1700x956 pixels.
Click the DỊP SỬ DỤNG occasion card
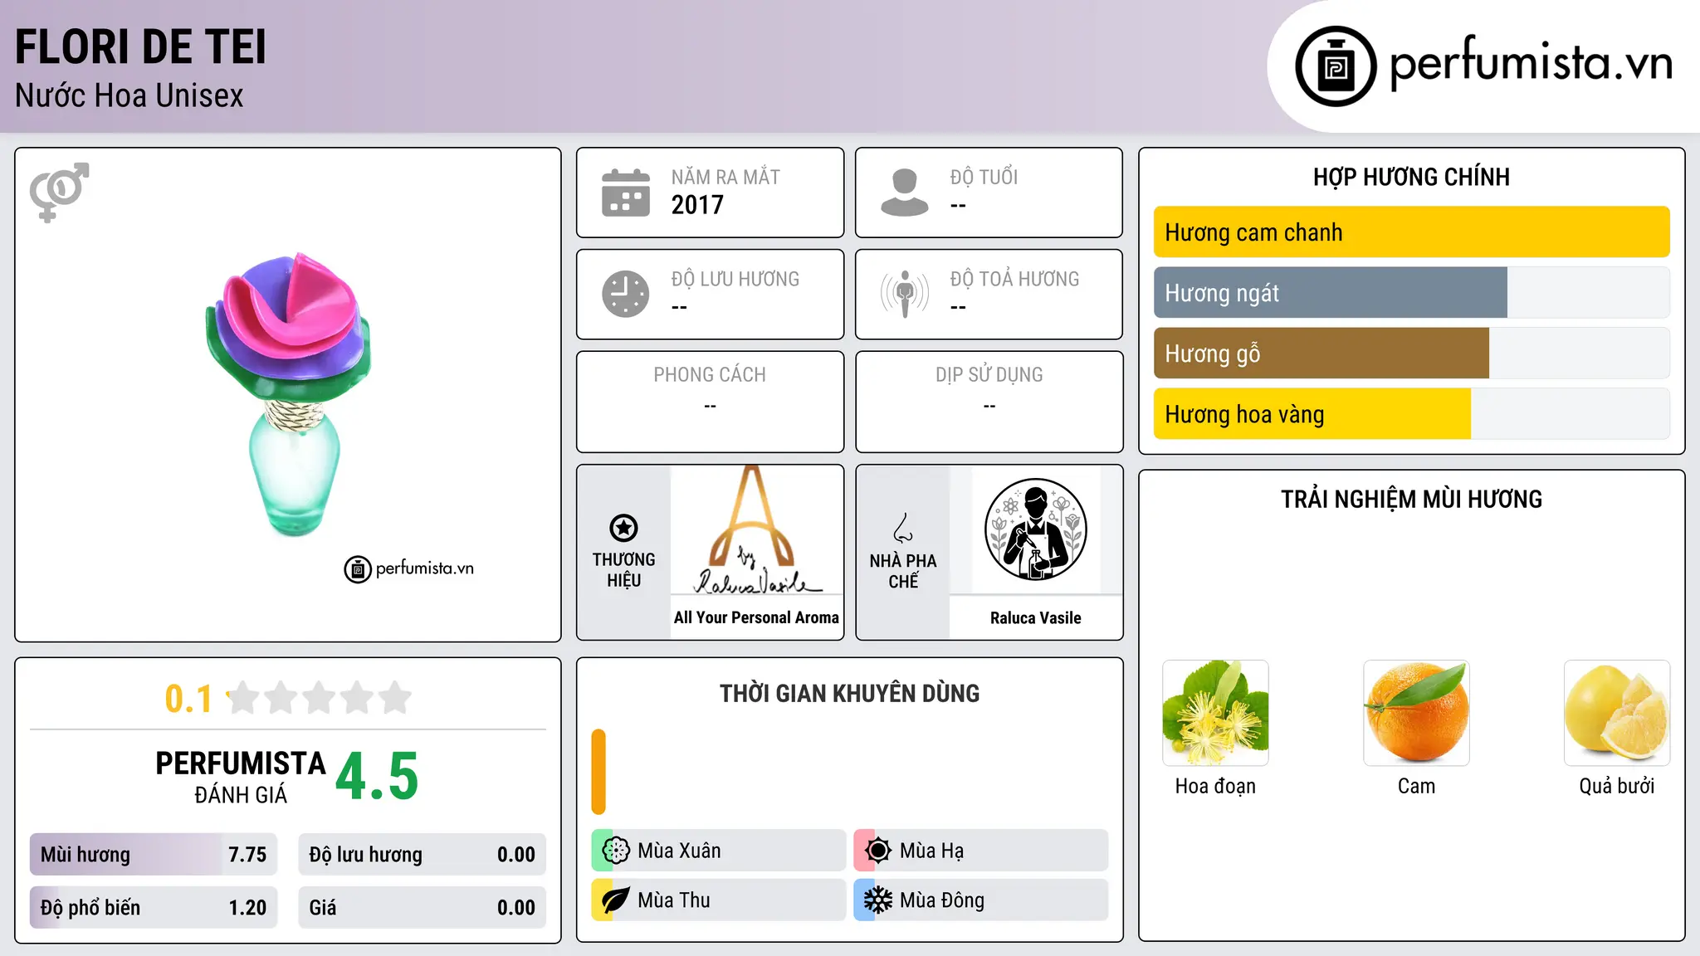pos(989,402)
